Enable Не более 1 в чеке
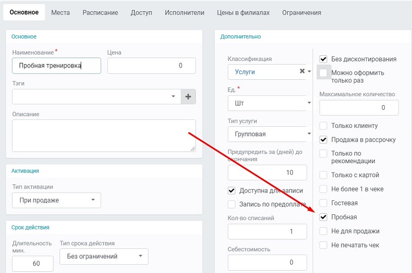Viewport: 412px width, 273px height. 323,189
